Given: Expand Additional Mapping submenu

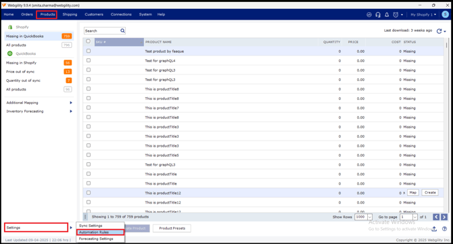Looking at the screenshot, I should click(71, 103).
